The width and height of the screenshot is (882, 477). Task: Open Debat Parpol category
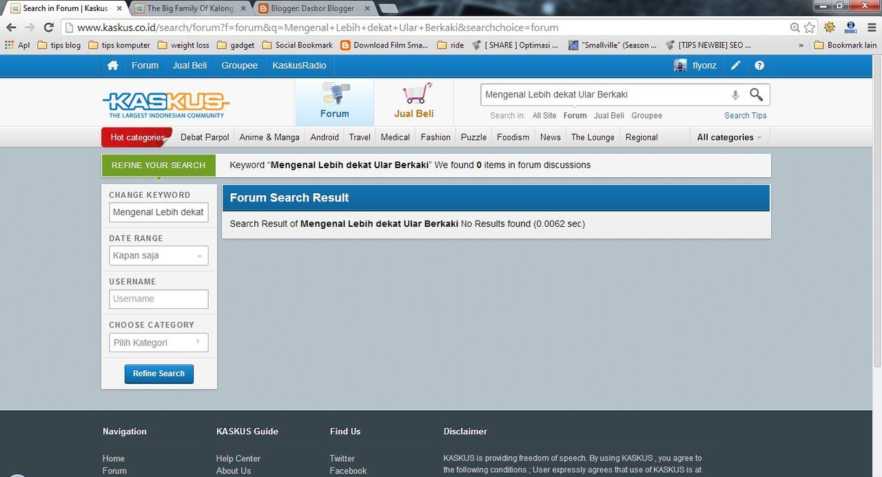(205, 137)
